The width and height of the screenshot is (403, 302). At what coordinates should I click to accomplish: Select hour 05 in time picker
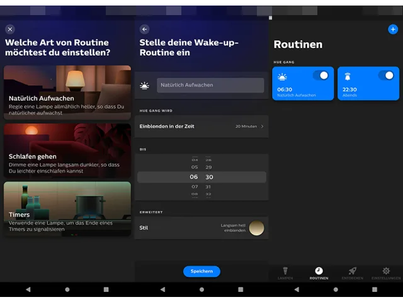195,167
